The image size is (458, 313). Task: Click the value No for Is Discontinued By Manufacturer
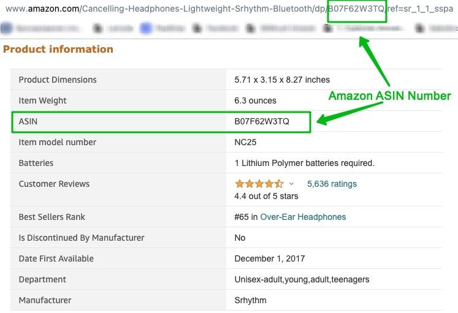click(x=240, y=238)
